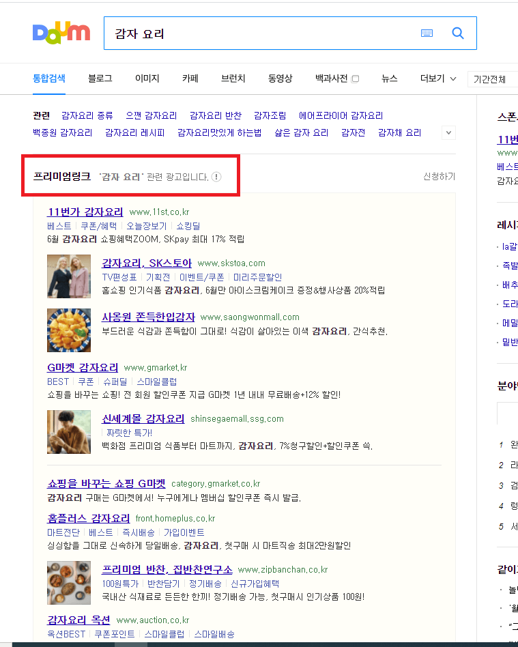Switch to the 뉴스 tab
Viewport: 518px width, 647px height.
click(389, 78)
